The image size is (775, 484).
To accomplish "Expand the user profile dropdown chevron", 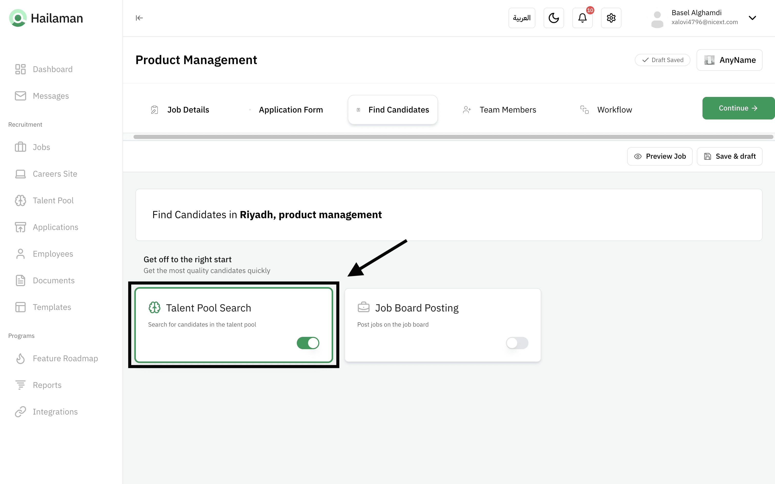I will [x=752, y=18].
